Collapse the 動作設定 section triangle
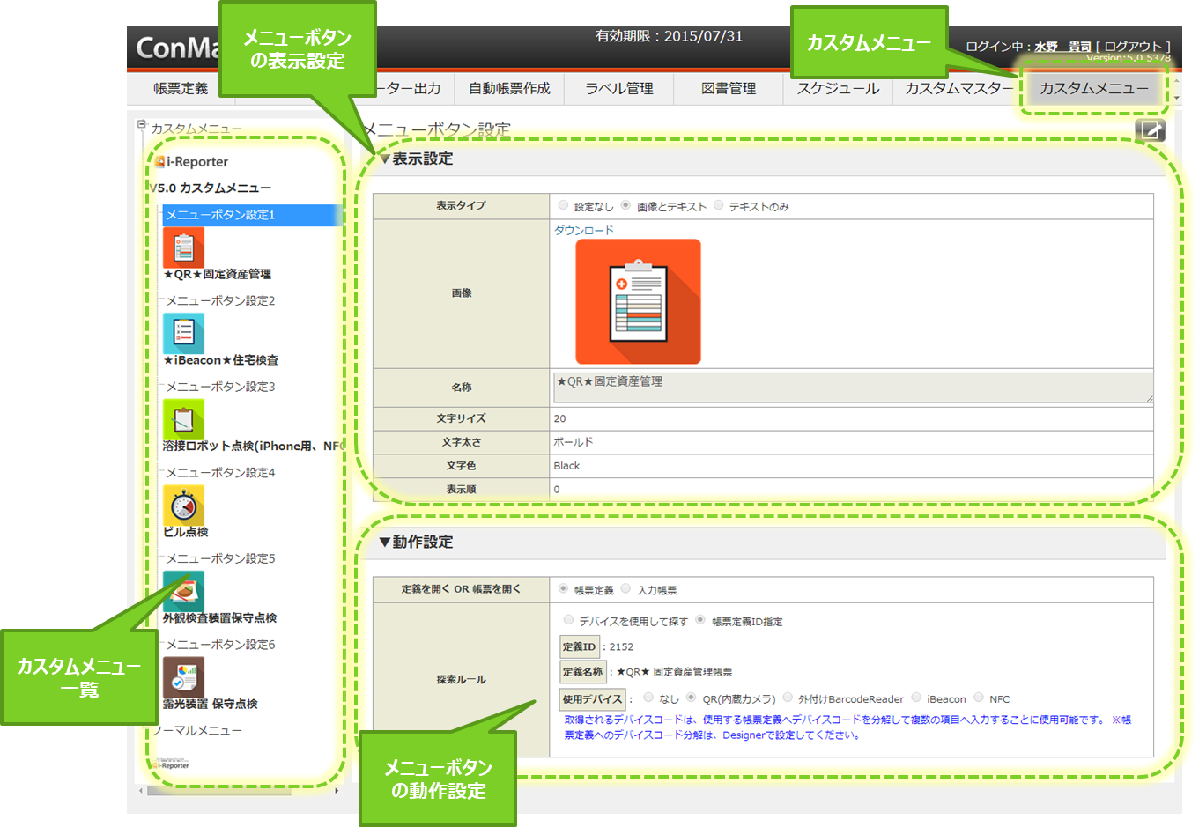Viewport: 1199px width, 827px height. coord(384,542)
